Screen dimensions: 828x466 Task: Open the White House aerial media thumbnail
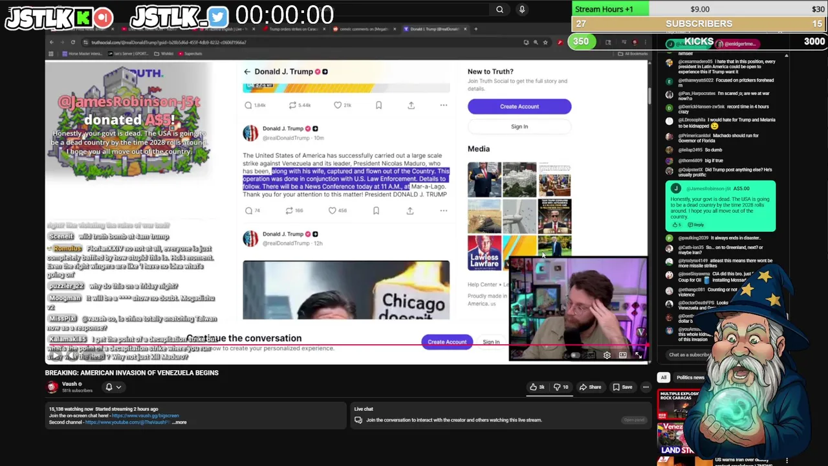click(x=519, y=179)
